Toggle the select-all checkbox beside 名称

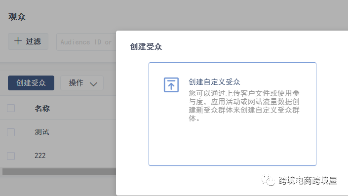tap(11, 108)
